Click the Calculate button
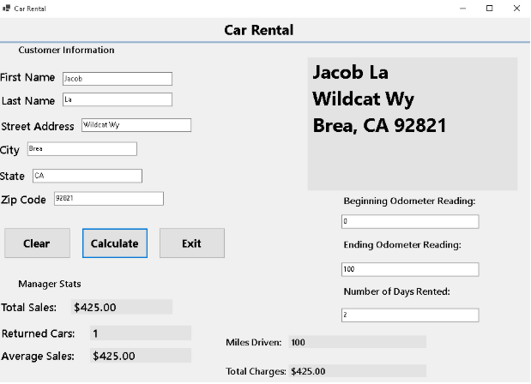 point(115,243)
